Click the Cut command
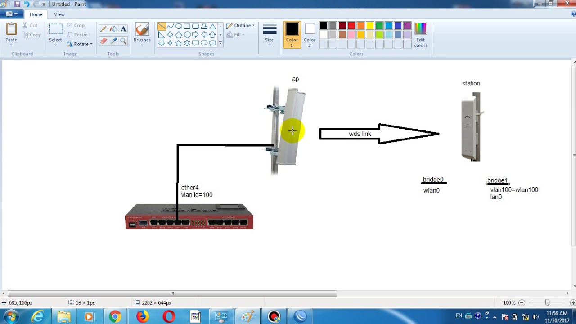Viewport: 576px width, 324px height. 30,26
